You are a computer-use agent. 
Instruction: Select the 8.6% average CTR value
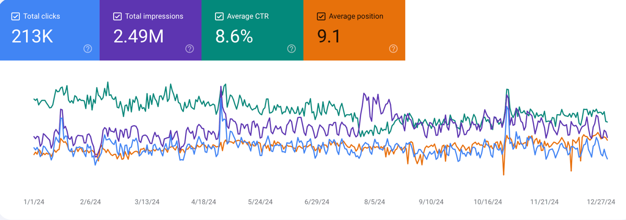[234, 36]
